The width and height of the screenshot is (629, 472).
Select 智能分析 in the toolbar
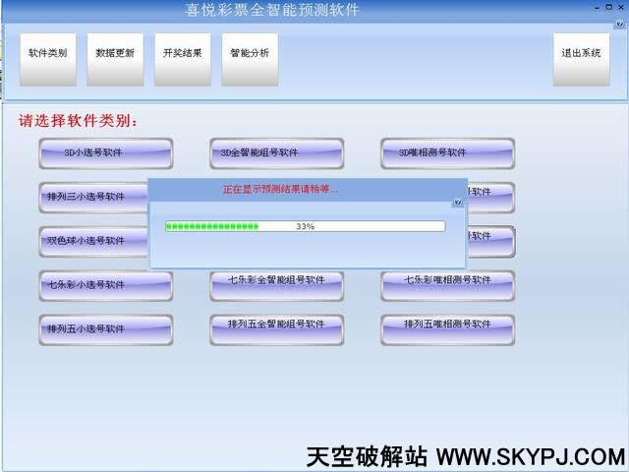[x=249, y=54]
